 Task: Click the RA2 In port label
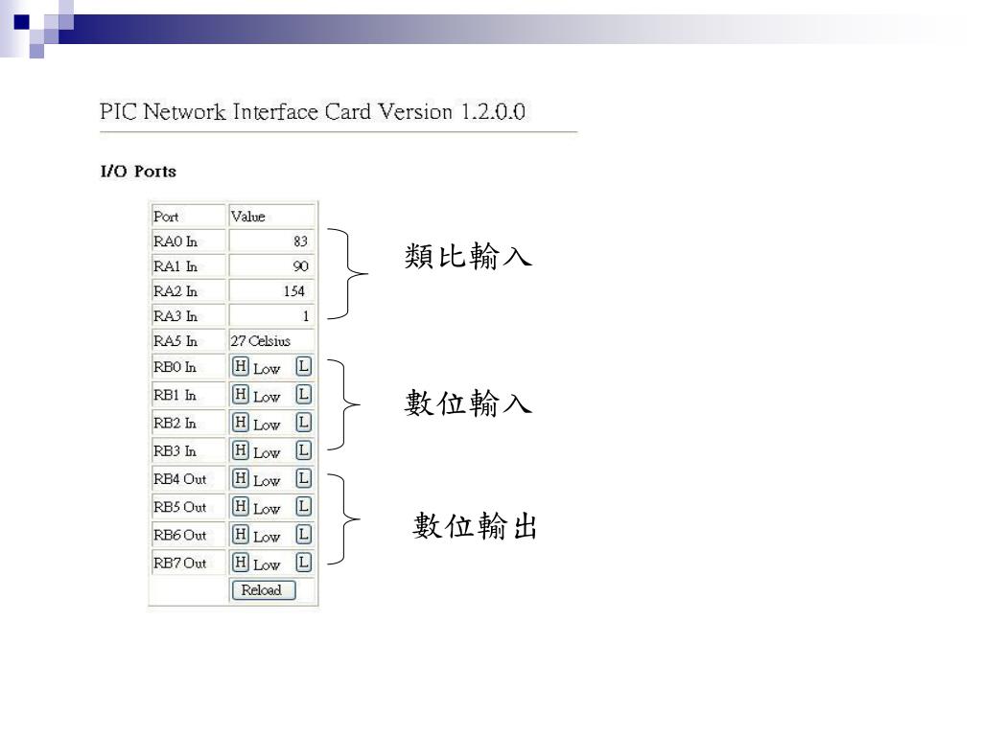[x=175, y=291]
